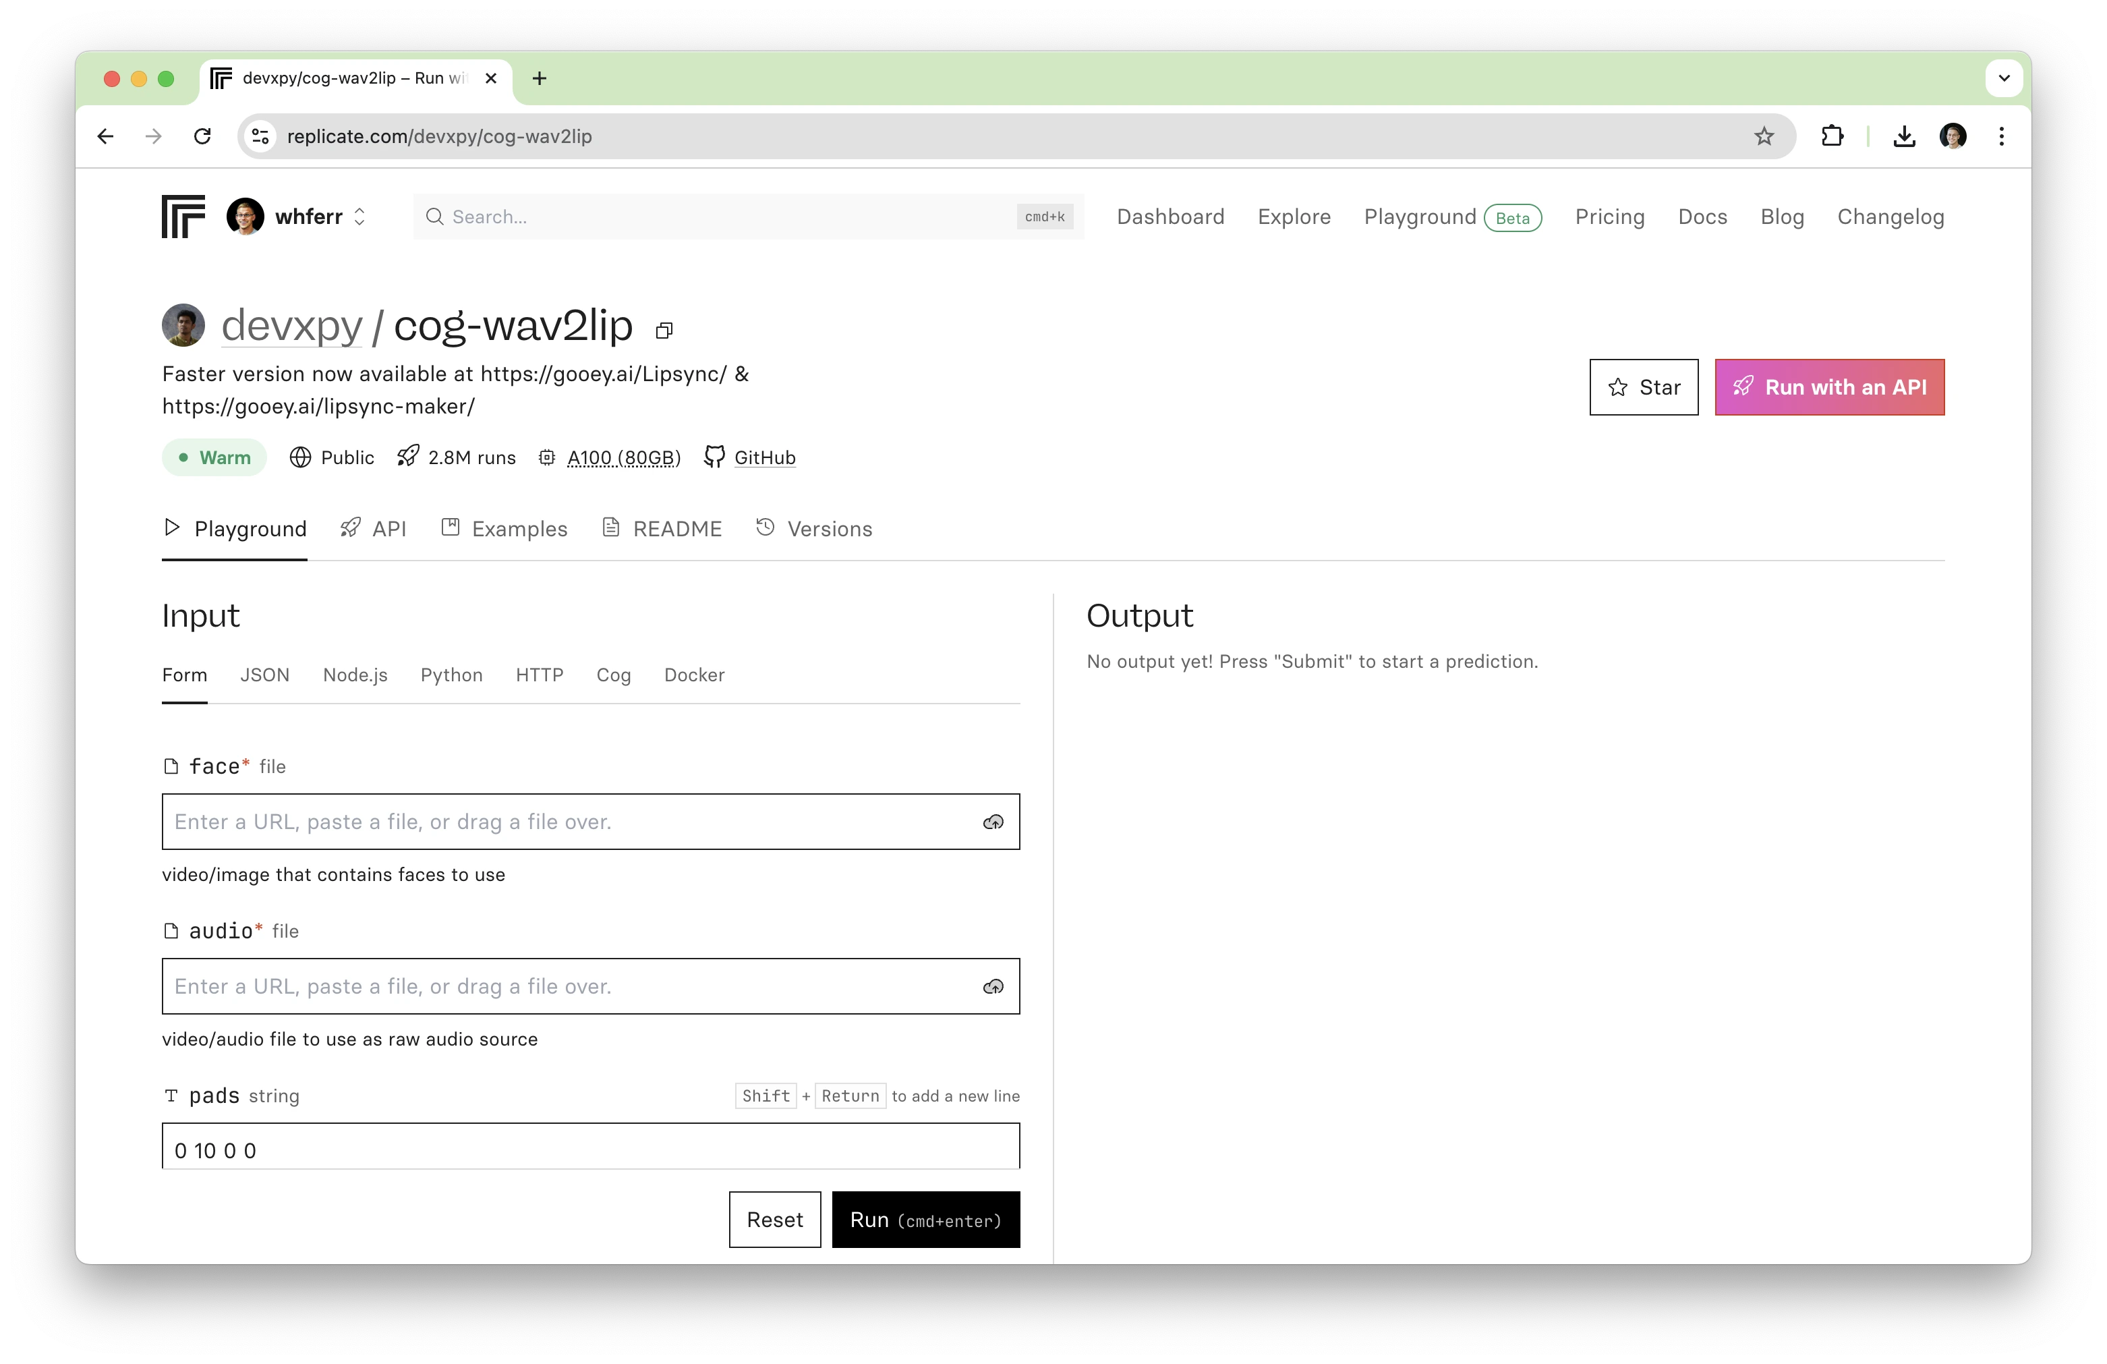Click the Run with an API button
The height and width of the screenshot is (1364, 2107).
coord(1829,387)
